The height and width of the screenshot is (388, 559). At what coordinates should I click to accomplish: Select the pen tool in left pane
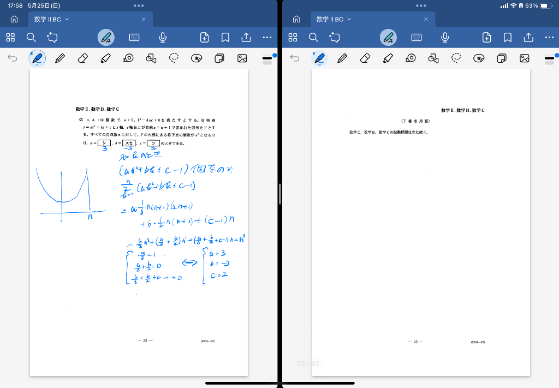37,58
